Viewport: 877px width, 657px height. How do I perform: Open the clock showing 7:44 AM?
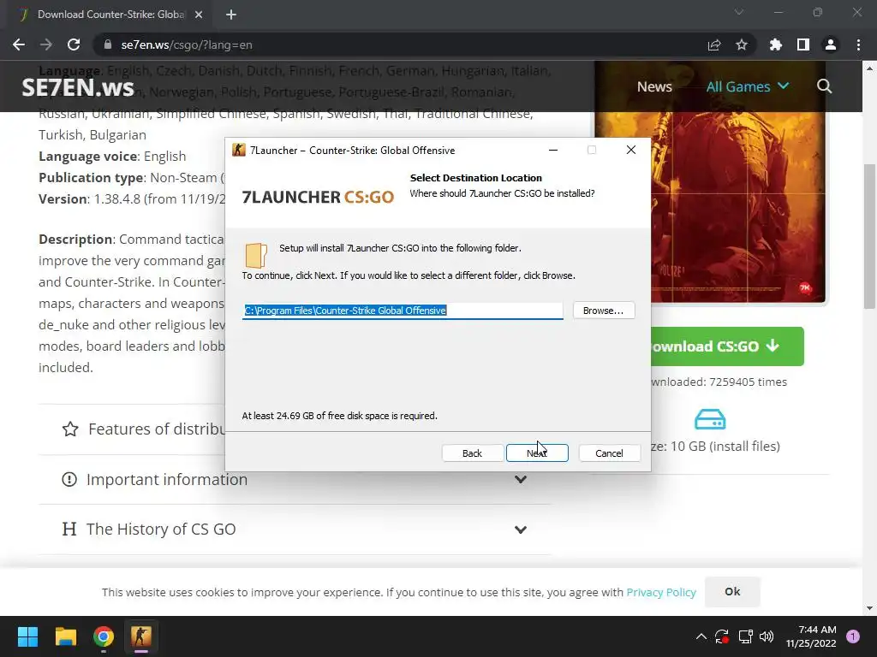[811, 636]
